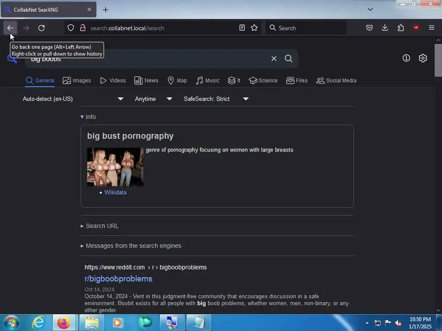Click the Firefox Search box
This screenshot has height=331, width=442.
[306, 28]
